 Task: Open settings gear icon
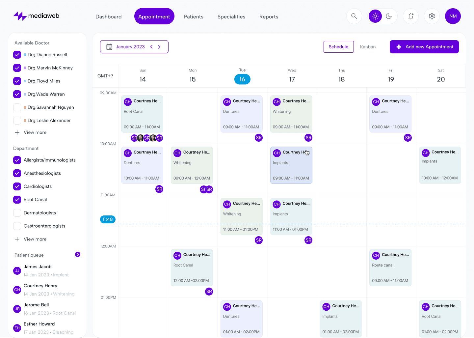(432, 16)
